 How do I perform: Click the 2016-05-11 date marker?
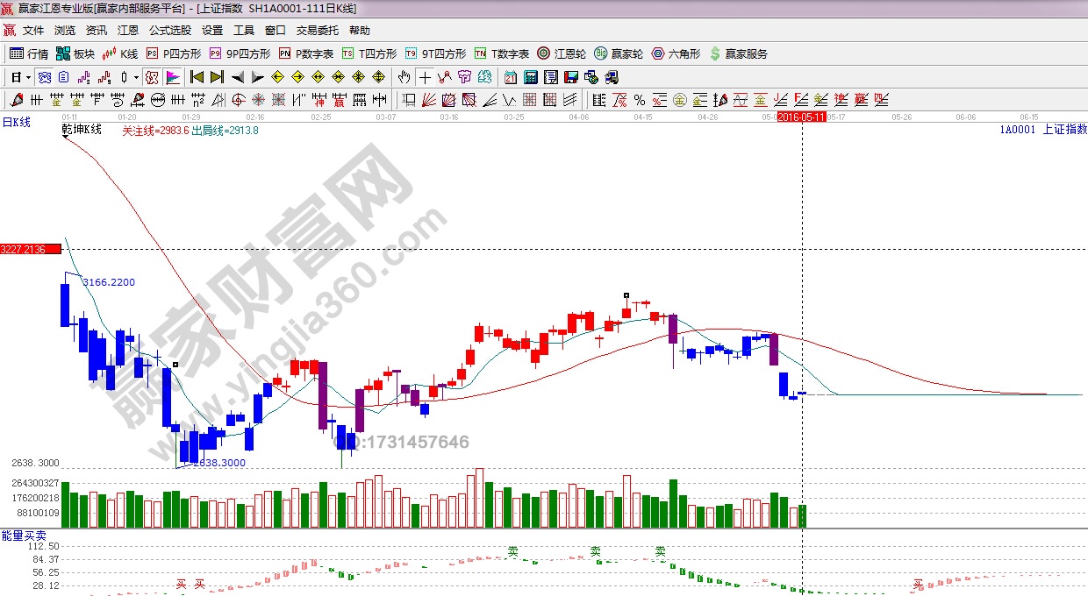801,117
